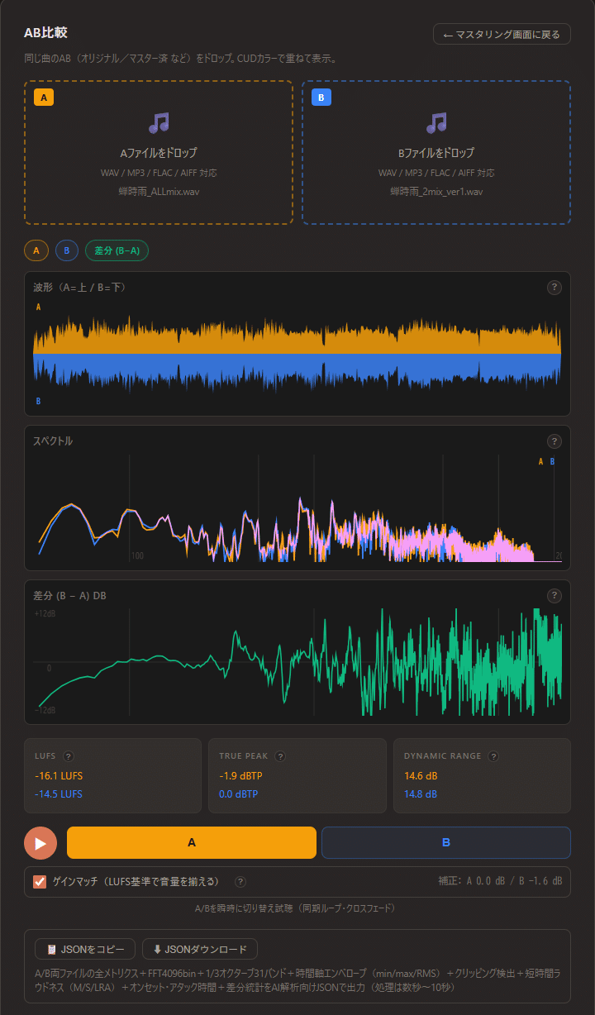Click the difference dB graph

(297, 662)
